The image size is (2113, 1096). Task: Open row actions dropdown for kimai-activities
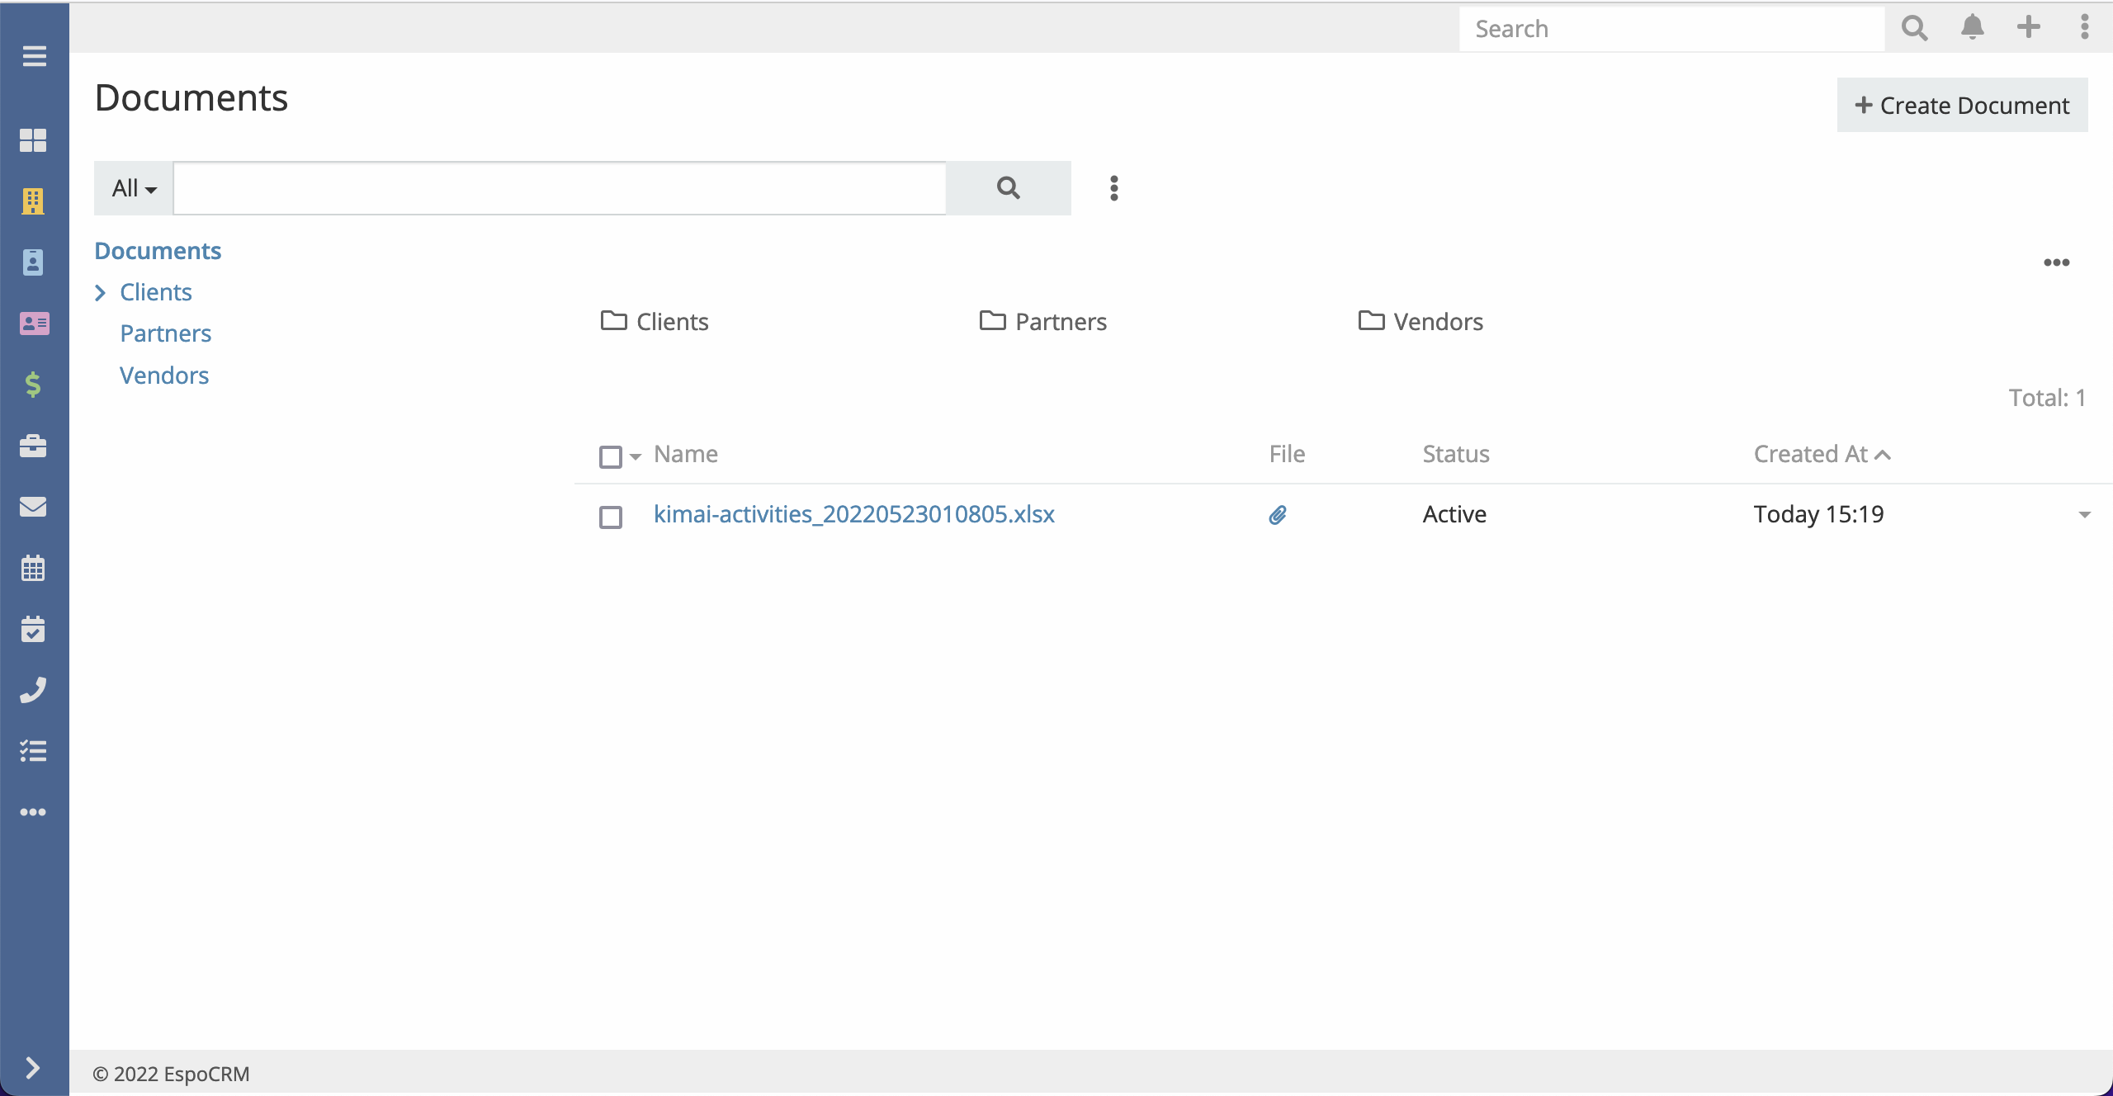point(2084,515)
